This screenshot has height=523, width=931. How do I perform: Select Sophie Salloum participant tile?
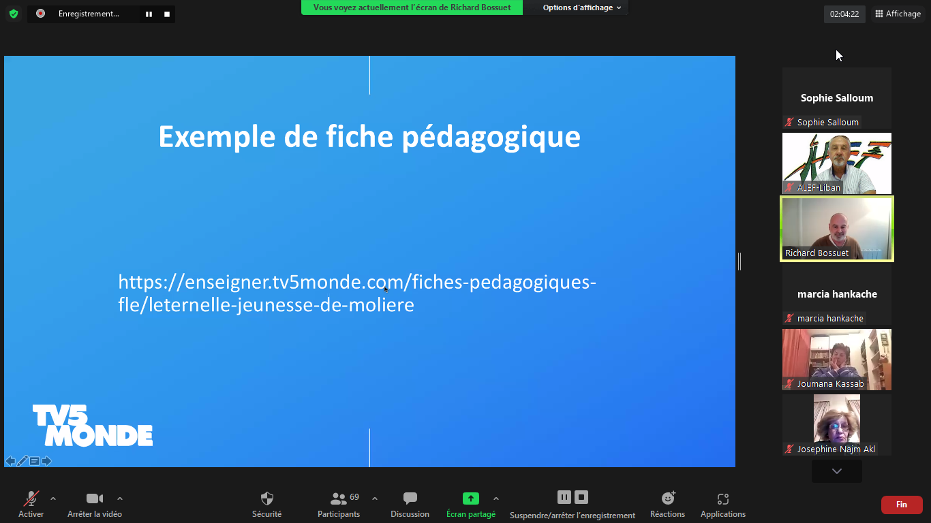(x=837, y=98)
